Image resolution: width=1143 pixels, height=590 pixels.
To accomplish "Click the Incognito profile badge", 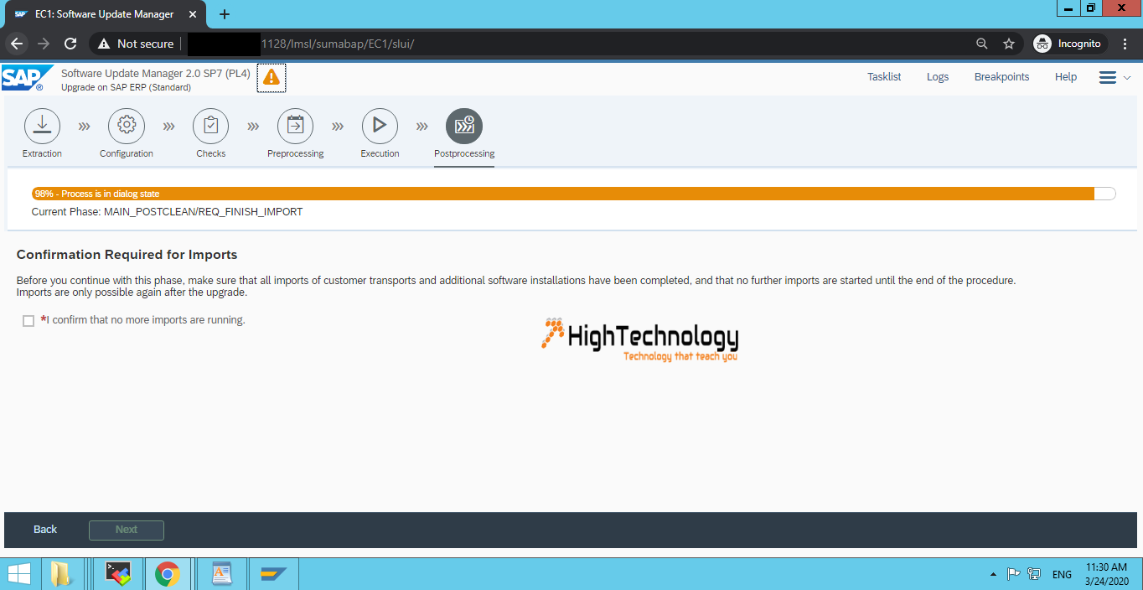I will tap(1068, 44).
